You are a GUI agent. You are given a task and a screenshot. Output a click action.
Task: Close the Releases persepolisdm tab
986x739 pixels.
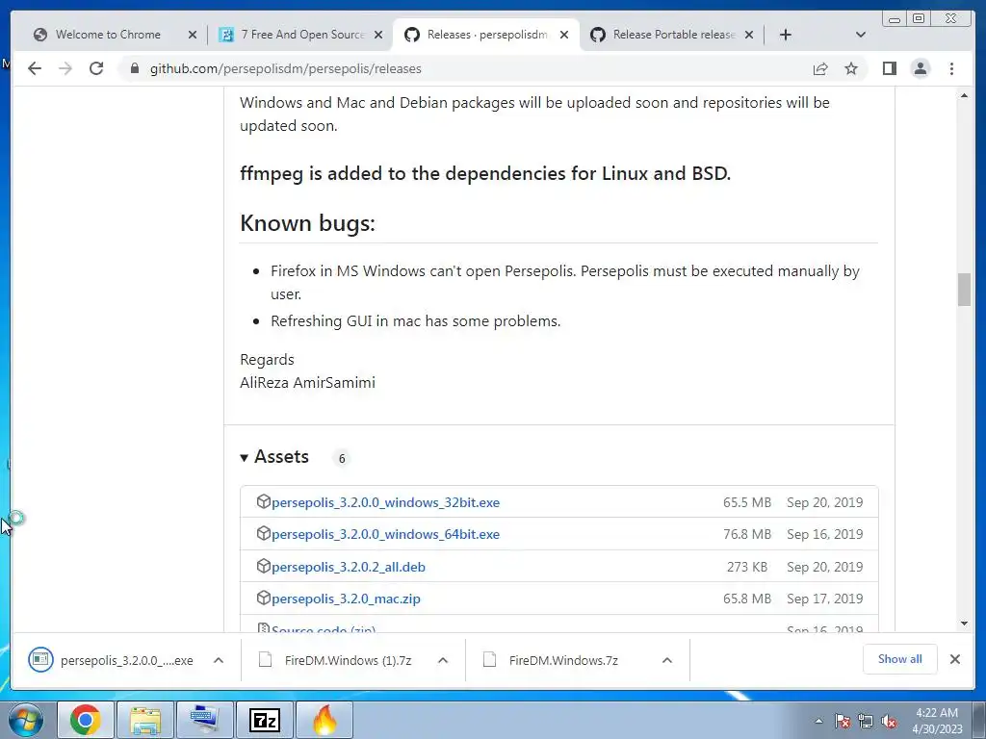click(x=564, y=35)
